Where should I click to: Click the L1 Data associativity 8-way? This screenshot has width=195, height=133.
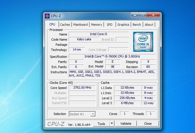pyautogui.click(x=149, y=88)
